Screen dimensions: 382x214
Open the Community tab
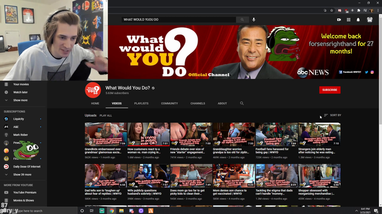click(170, 103)
